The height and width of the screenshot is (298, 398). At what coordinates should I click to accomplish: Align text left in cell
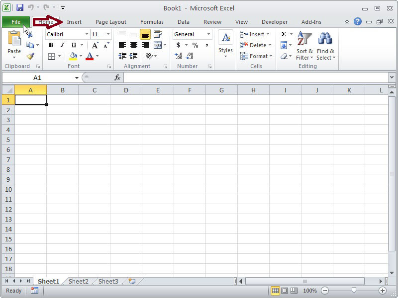tap(122, 45)
